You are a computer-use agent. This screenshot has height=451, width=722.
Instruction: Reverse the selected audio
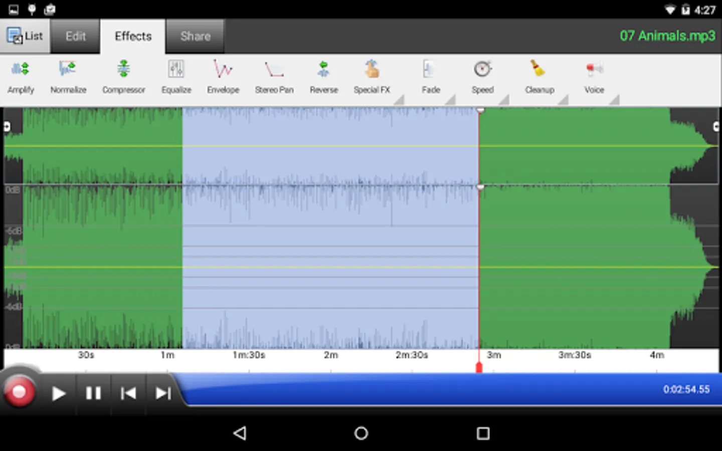point(323,76)
